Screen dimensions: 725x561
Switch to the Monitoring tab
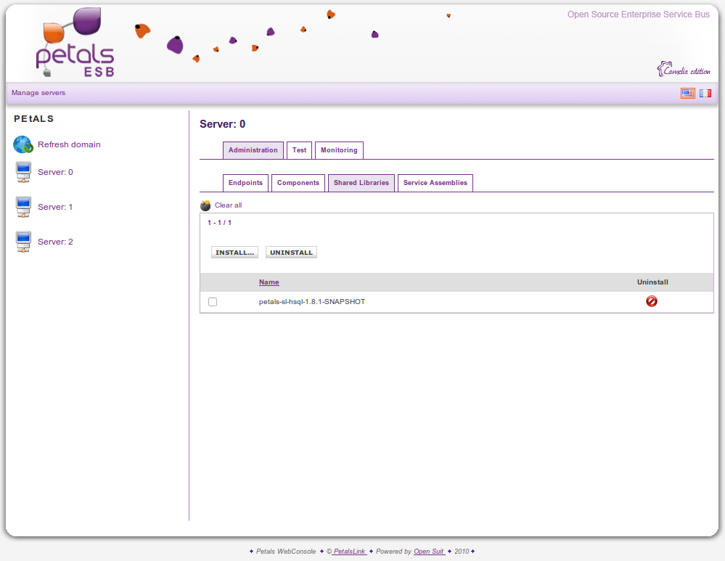click(339, 150)
